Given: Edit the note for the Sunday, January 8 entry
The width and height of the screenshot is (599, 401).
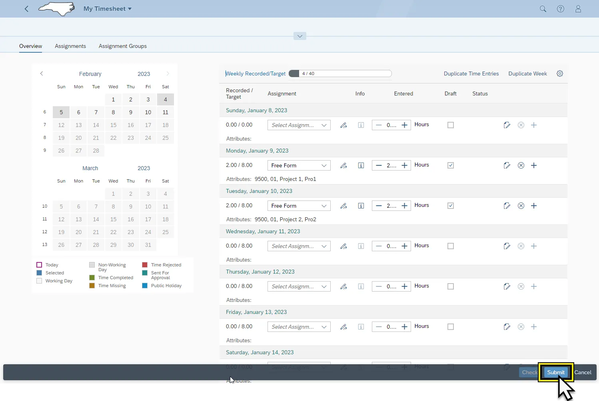Looking at the screenshot, I should (x=507, y=125).
